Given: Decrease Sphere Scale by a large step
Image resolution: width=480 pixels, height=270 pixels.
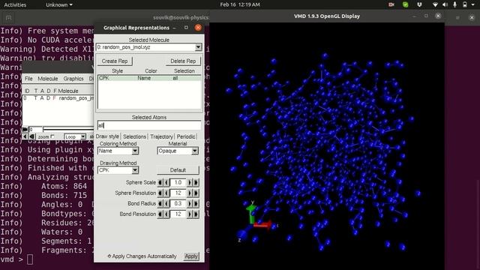Looking at the screenshot, I should pos(160,182).
